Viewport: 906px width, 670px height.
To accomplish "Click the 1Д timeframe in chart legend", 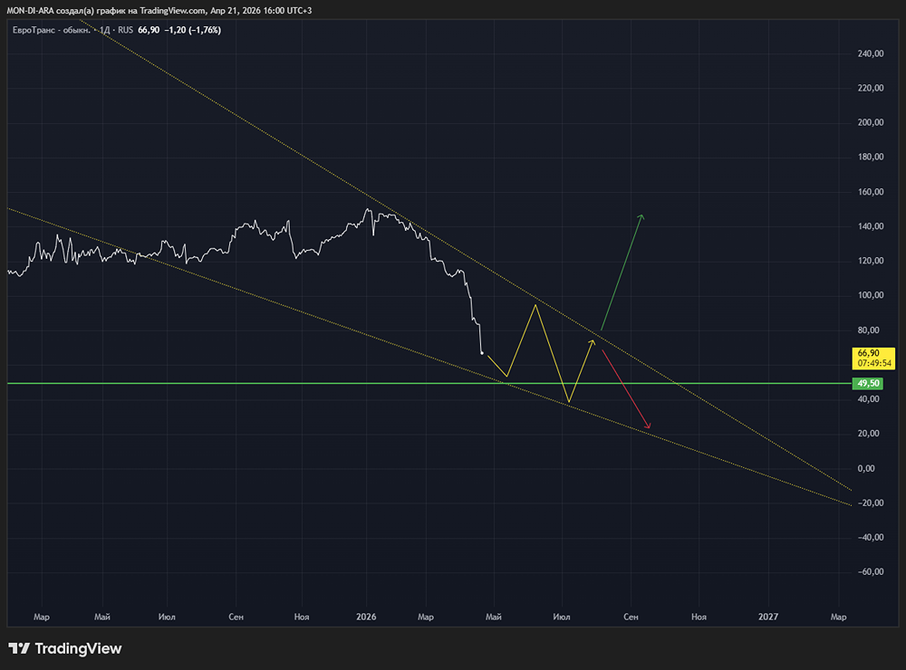I will point(104,30).
